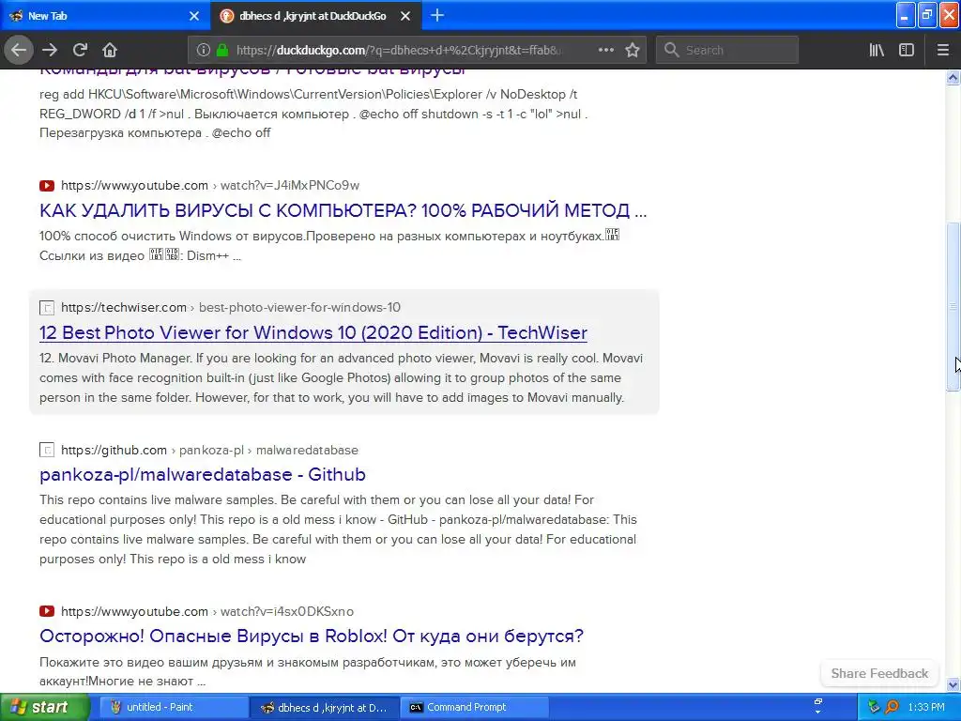961x721 pixels.
Task: Switch to Command Prompt taskbar button
Action: tap(474, 708)
